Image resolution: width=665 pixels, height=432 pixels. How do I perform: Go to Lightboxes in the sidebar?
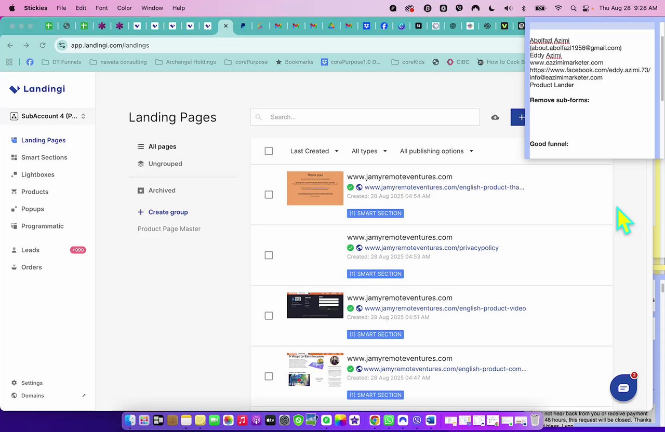37,174
